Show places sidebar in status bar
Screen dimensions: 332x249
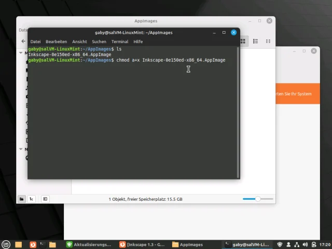(22, 199)
